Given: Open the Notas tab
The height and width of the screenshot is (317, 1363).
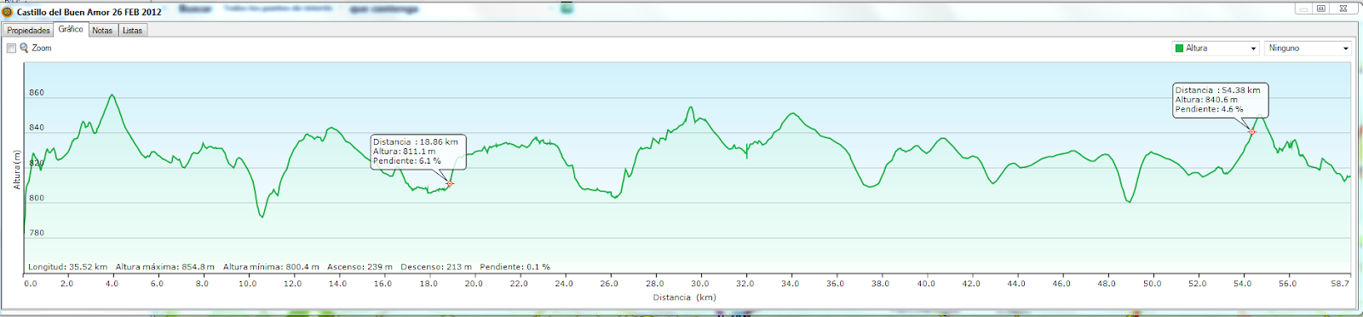Looking at the screenshot, I should pos(102,30).
